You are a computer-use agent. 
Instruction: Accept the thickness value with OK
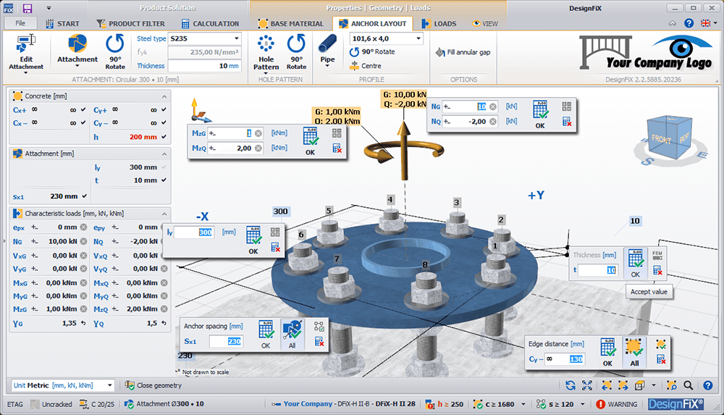click(x=635, y=263)
